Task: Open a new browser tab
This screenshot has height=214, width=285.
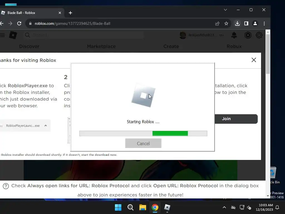Action: click(70, 13)
